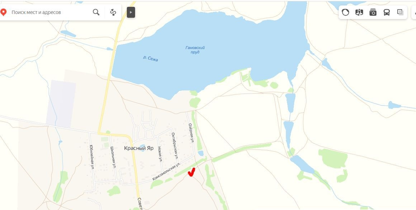
Task: Click the Школьная ул. street label
Action: pos(113,157)
